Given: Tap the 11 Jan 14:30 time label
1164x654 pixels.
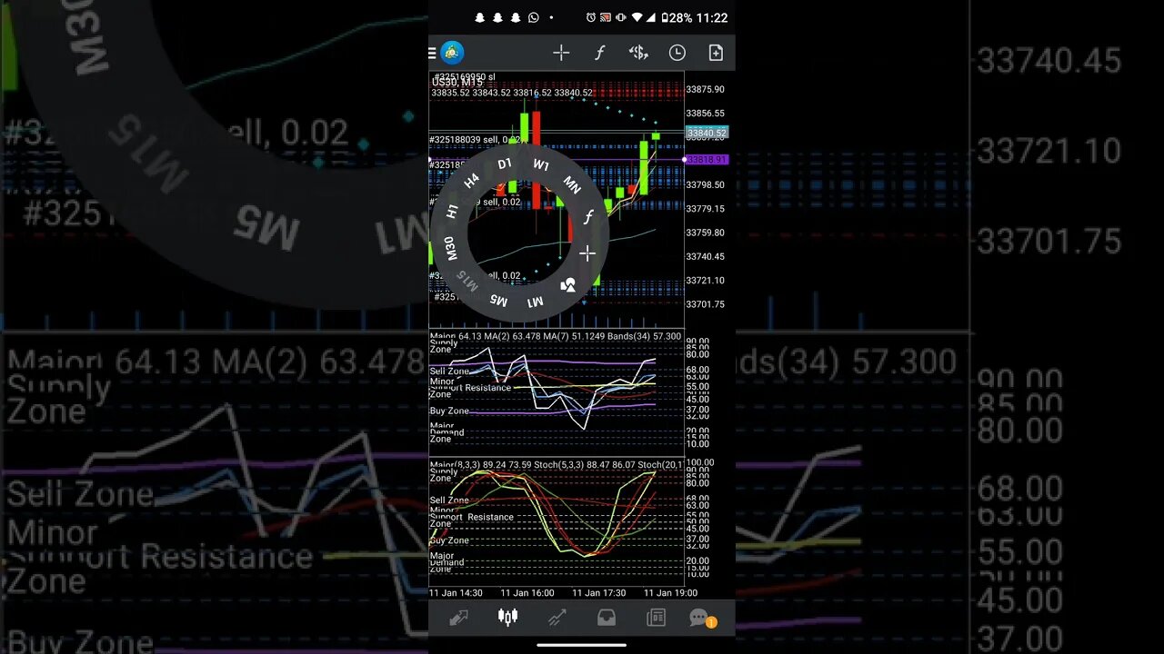Looking at the screenshot, I should pos(457,592).
